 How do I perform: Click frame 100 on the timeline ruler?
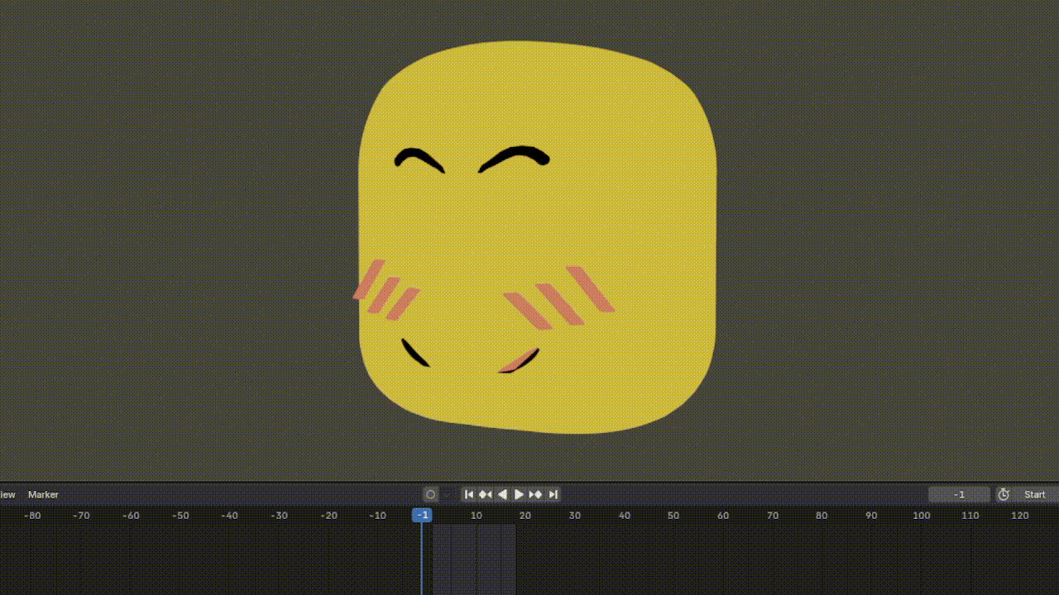[x=921, y=515]
